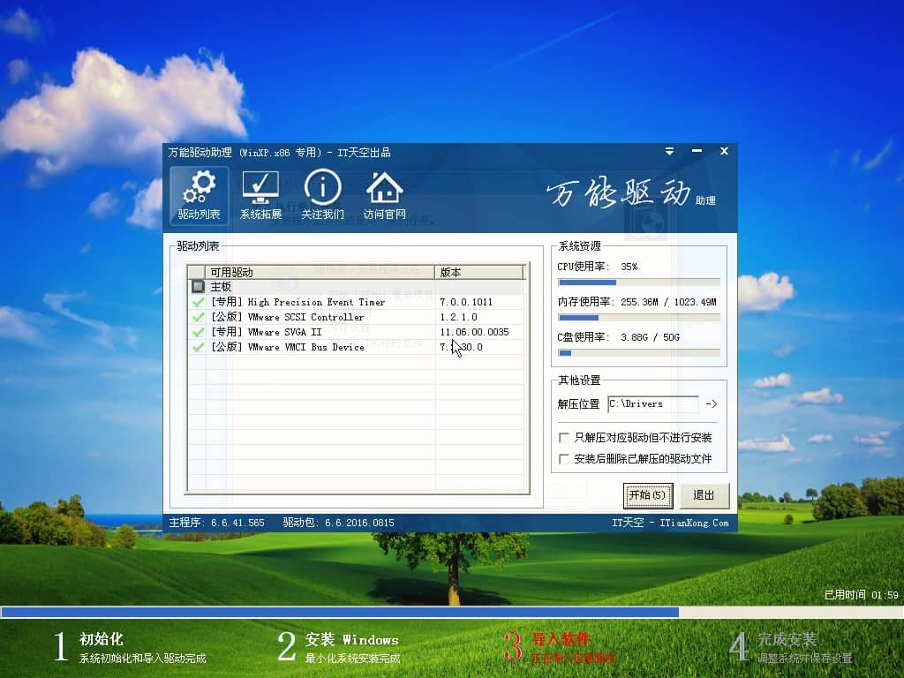
Task: Open the title bar pull-down arrow menu
Action: 669,151
